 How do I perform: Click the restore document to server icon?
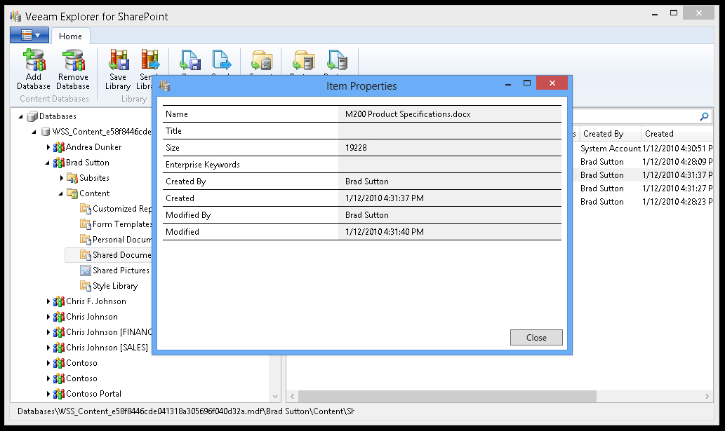(337, 60)
